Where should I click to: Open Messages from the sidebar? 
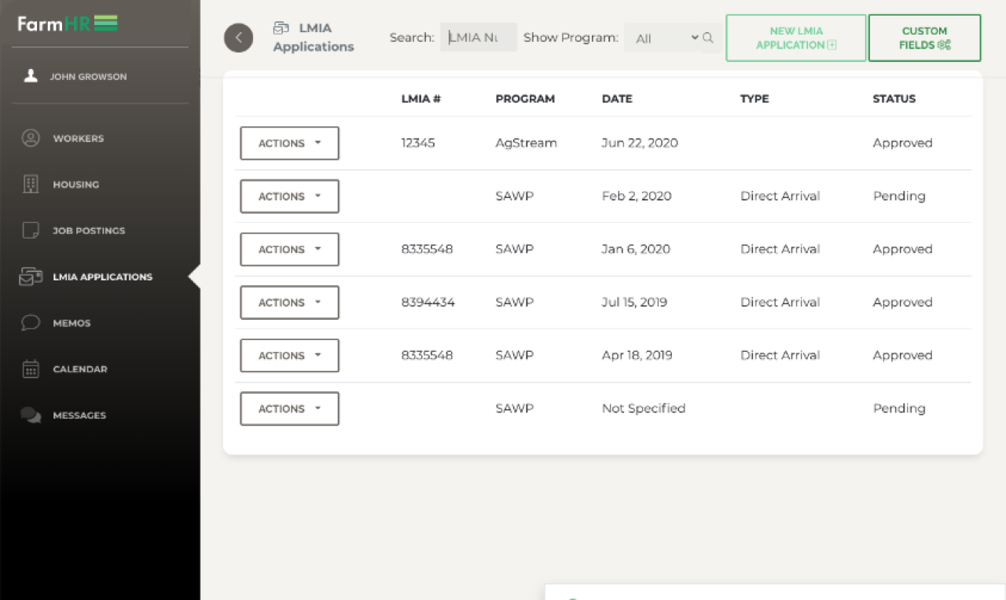pyautogui.click(x=79, y=415)
